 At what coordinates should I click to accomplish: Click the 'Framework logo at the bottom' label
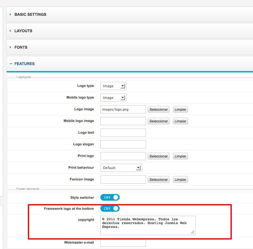[69, 209]
